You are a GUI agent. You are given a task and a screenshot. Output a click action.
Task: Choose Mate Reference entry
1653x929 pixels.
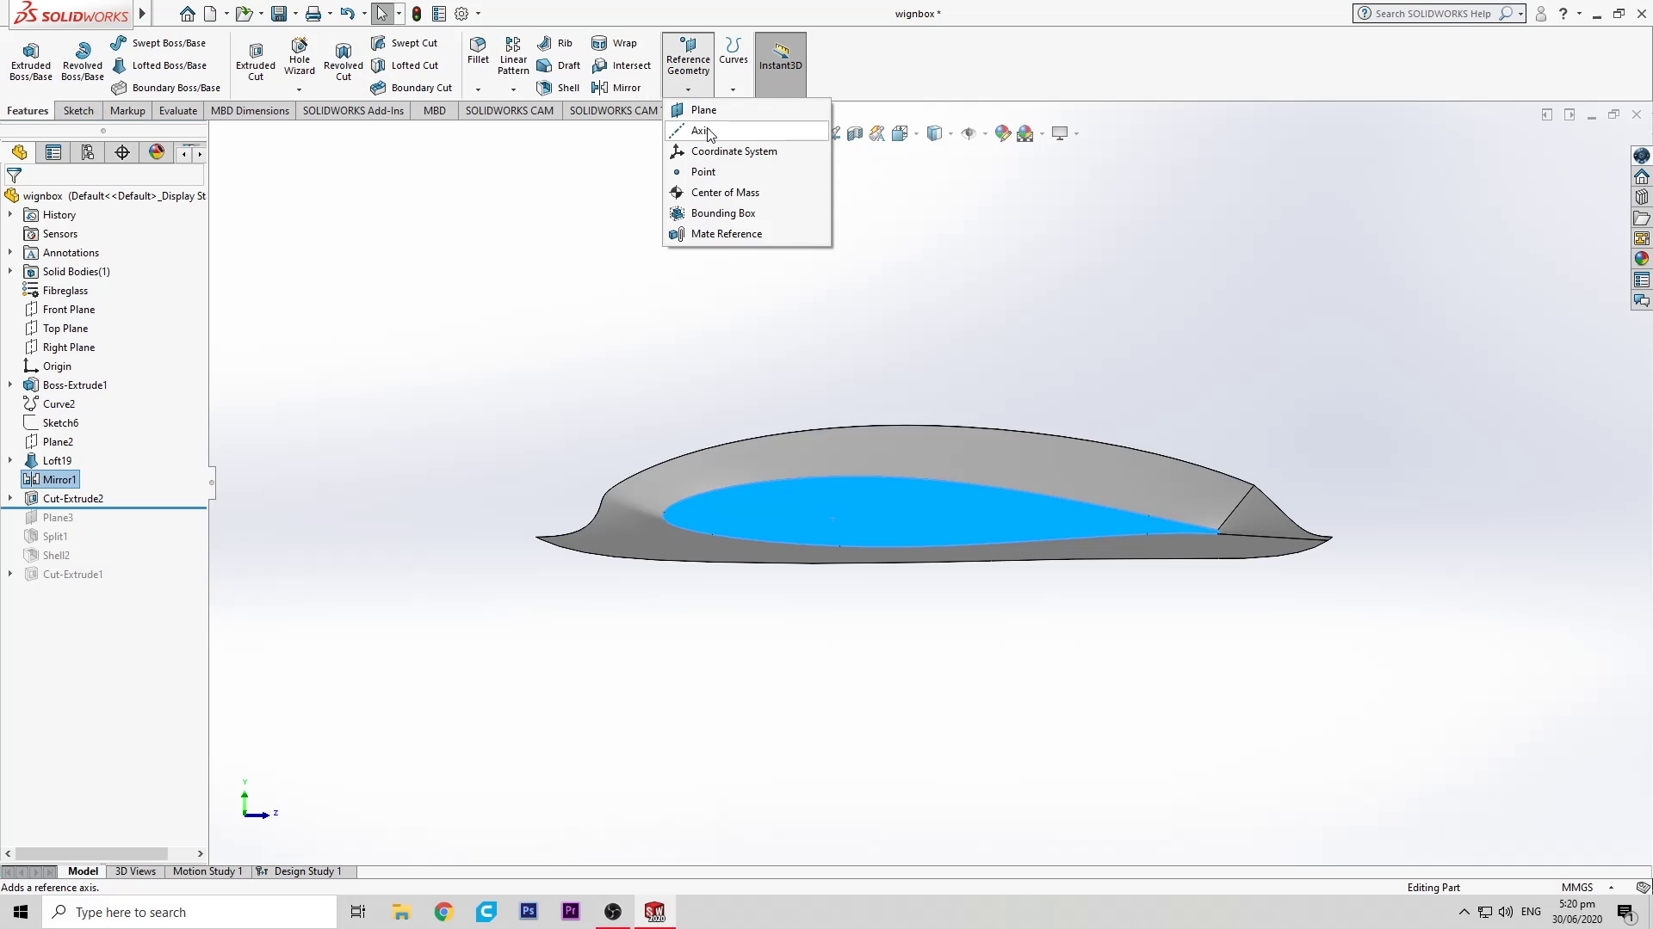pos(746,234)
